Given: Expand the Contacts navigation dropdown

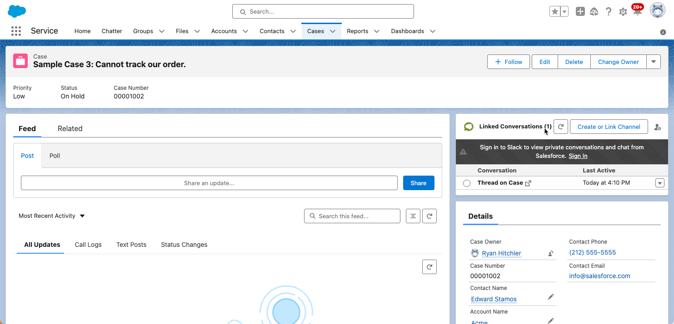Looking at the screenshot, I should 293,31.
